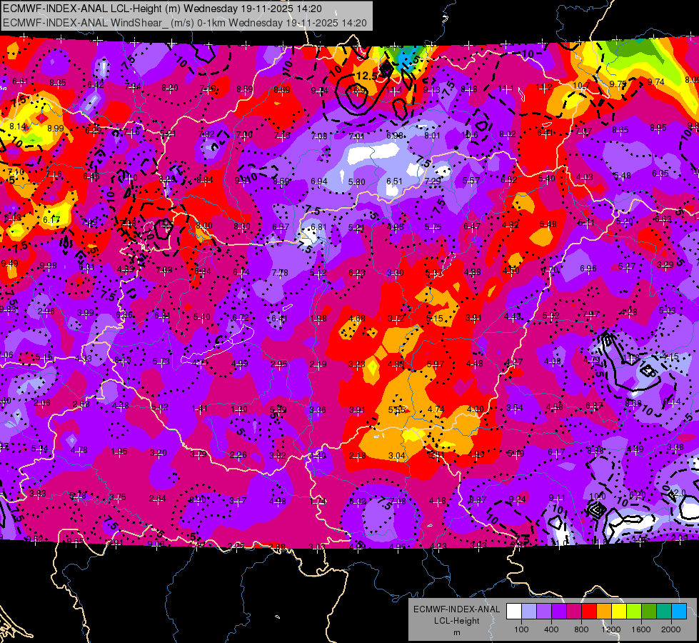
Task: Click the 1200 legend scale label
Action: coord(610,629)
